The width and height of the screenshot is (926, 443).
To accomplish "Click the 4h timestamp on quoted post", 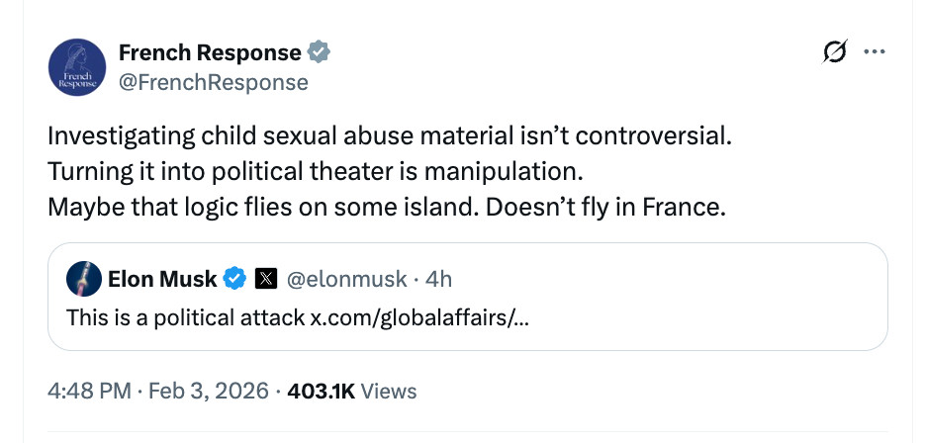I will tap(437, 280).
